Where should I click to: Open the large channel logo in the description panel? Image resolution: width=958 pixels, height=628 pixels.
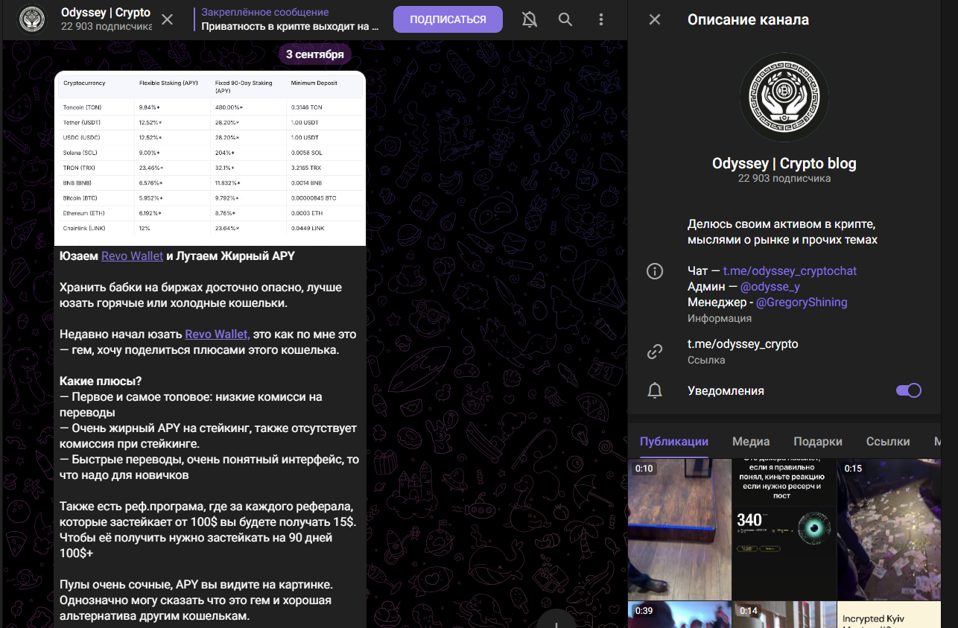[784, 98]
